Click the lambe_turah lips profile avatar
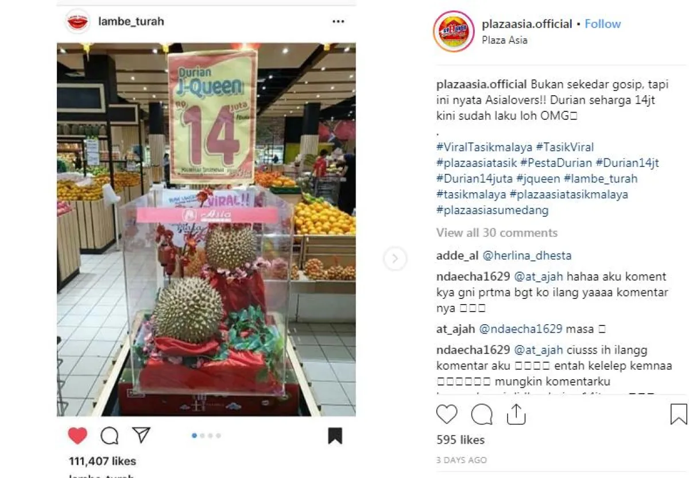The height and width of the screenshot is (478, 689). tap(78, 22)
